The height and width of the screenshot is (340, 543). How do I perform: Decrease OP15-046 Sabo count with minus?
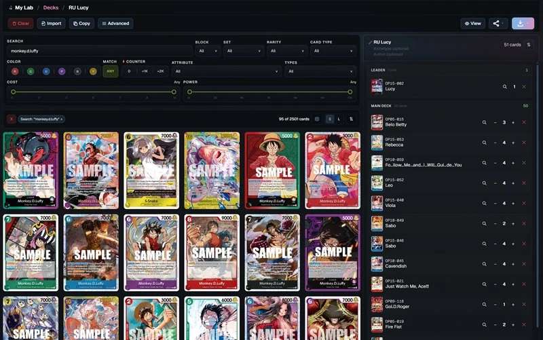tap(495, 244)
